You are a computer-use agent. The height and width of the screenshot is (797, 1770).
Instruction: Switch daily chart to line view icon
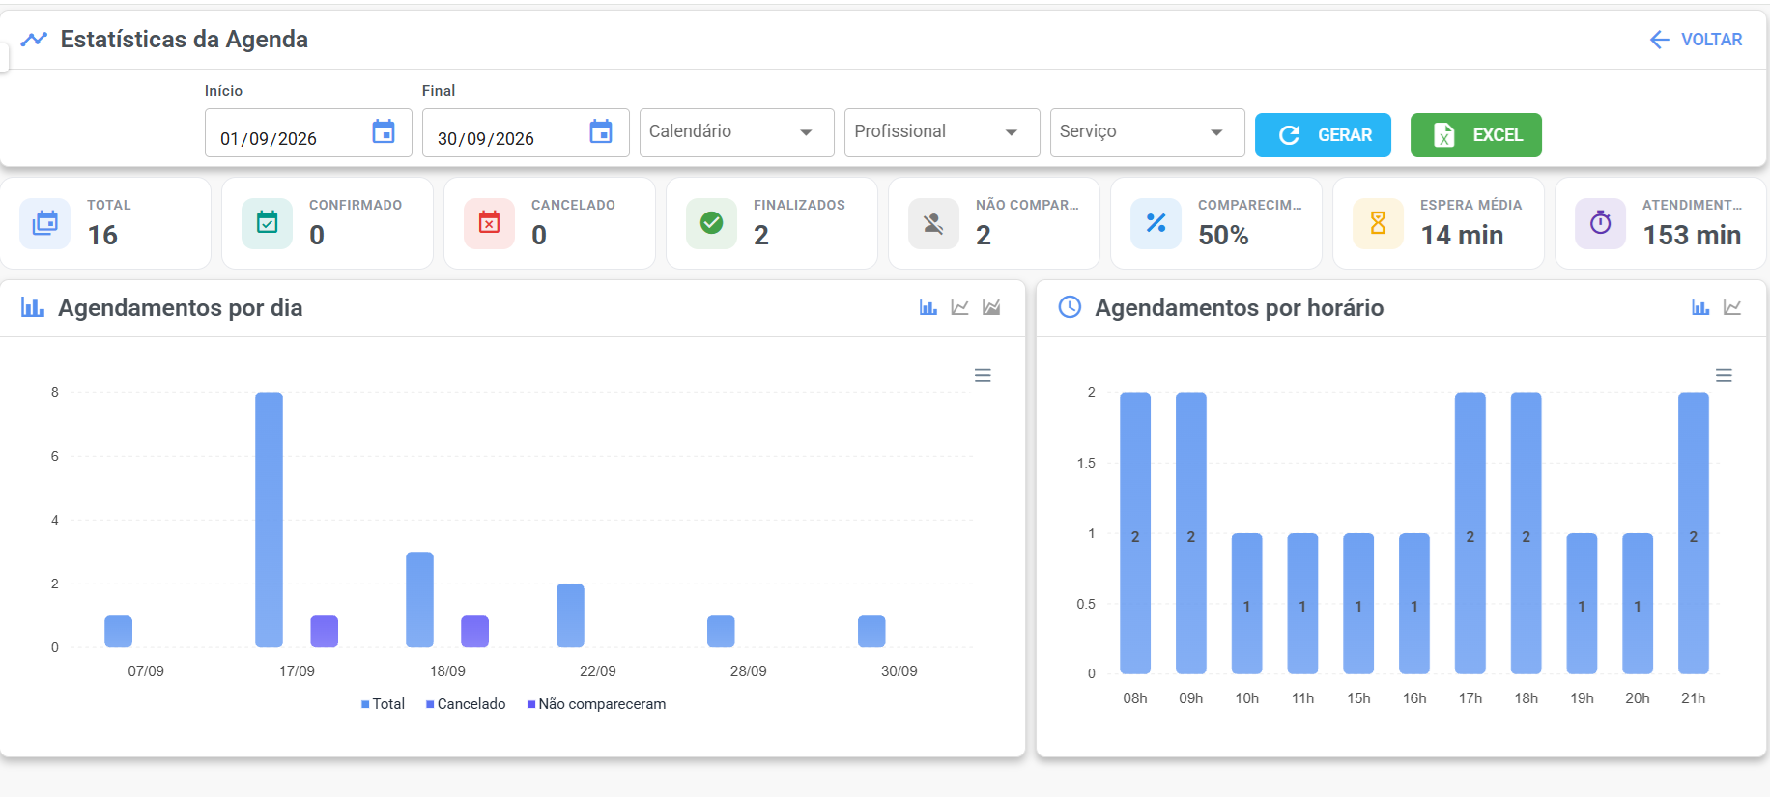tap(959, 307)
